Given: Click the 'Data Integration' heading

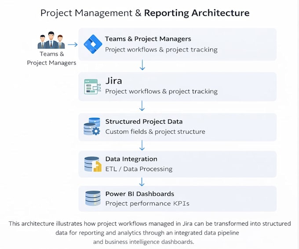Looking at the screenshot, I should (131, 159).
